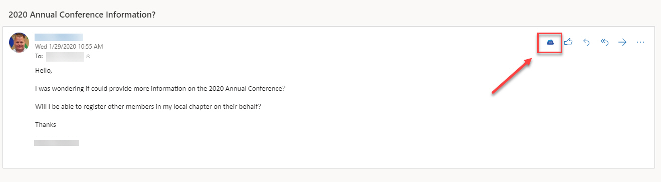This screenshot has width=661, height=182.
Task: Select the blurred sender name above date
Action: [x=59, y=37]
